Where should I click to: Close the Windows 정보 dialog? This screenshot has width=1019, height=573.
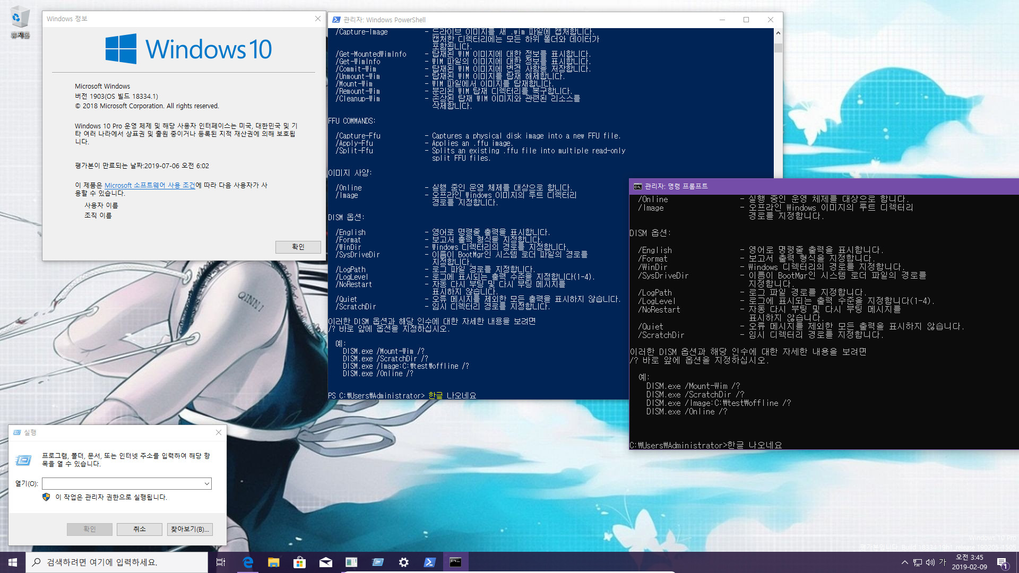(x=317, y=19)
